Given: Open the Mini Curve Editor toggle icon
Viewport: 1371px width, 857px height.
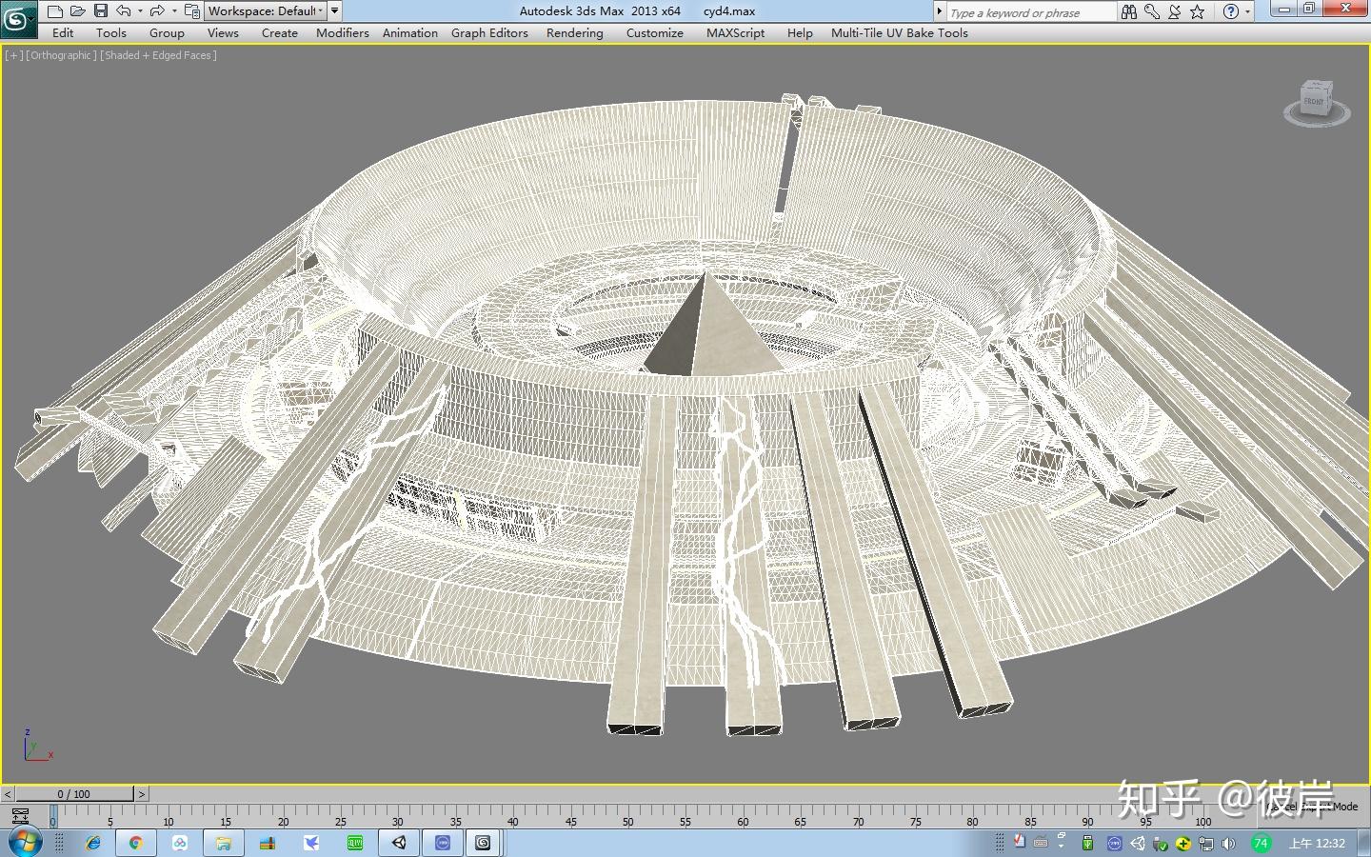Looking at the screenshot, I should click(x=20, y=816).
